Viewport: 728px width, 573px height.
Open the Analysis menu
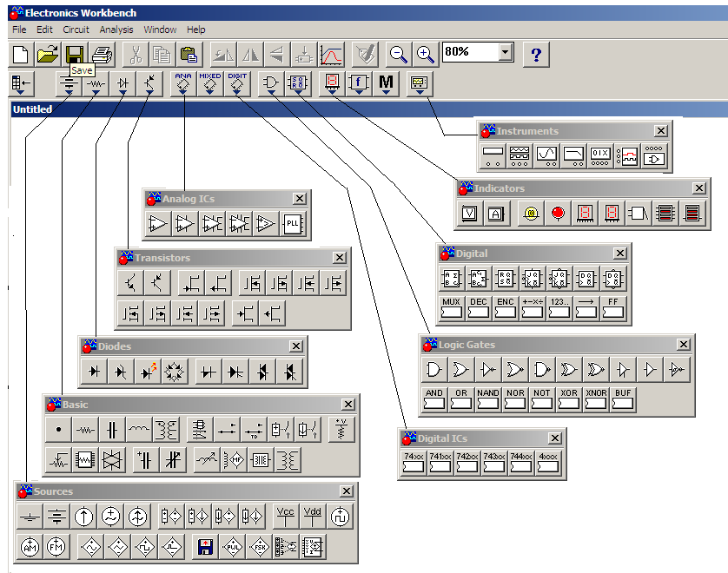pos(116,30)
